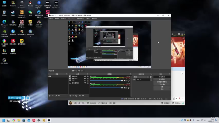This screenshot has width=219, height=123.
Task: Pop out Scene Transitions dock panel
Action: 151,74
